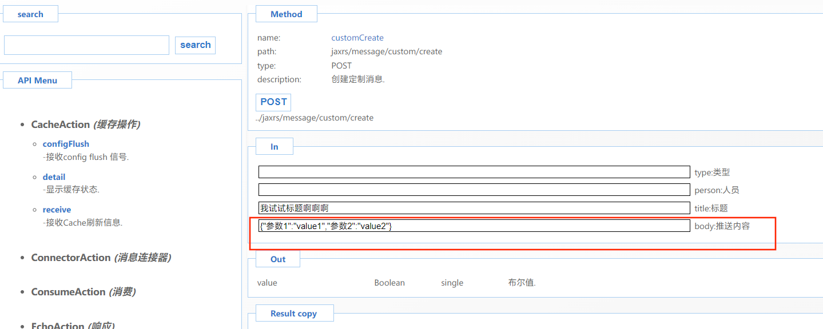This screenshot has height=329, width=823.
Task: Open the configFlush API link
Action: coord(66,144)
